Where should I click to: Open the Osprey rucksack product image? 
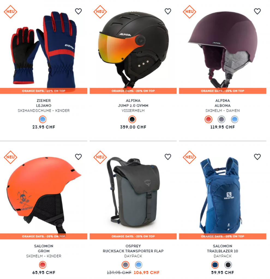pos(133,192)
